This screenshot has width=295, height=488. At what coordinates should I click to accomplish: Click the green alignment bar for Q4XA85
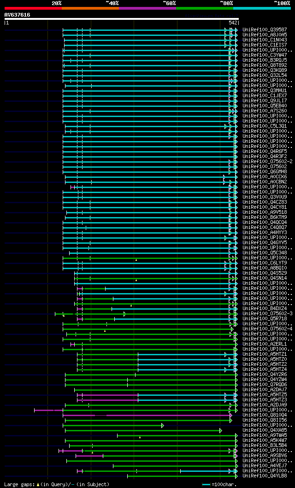(x=143, y=430)
